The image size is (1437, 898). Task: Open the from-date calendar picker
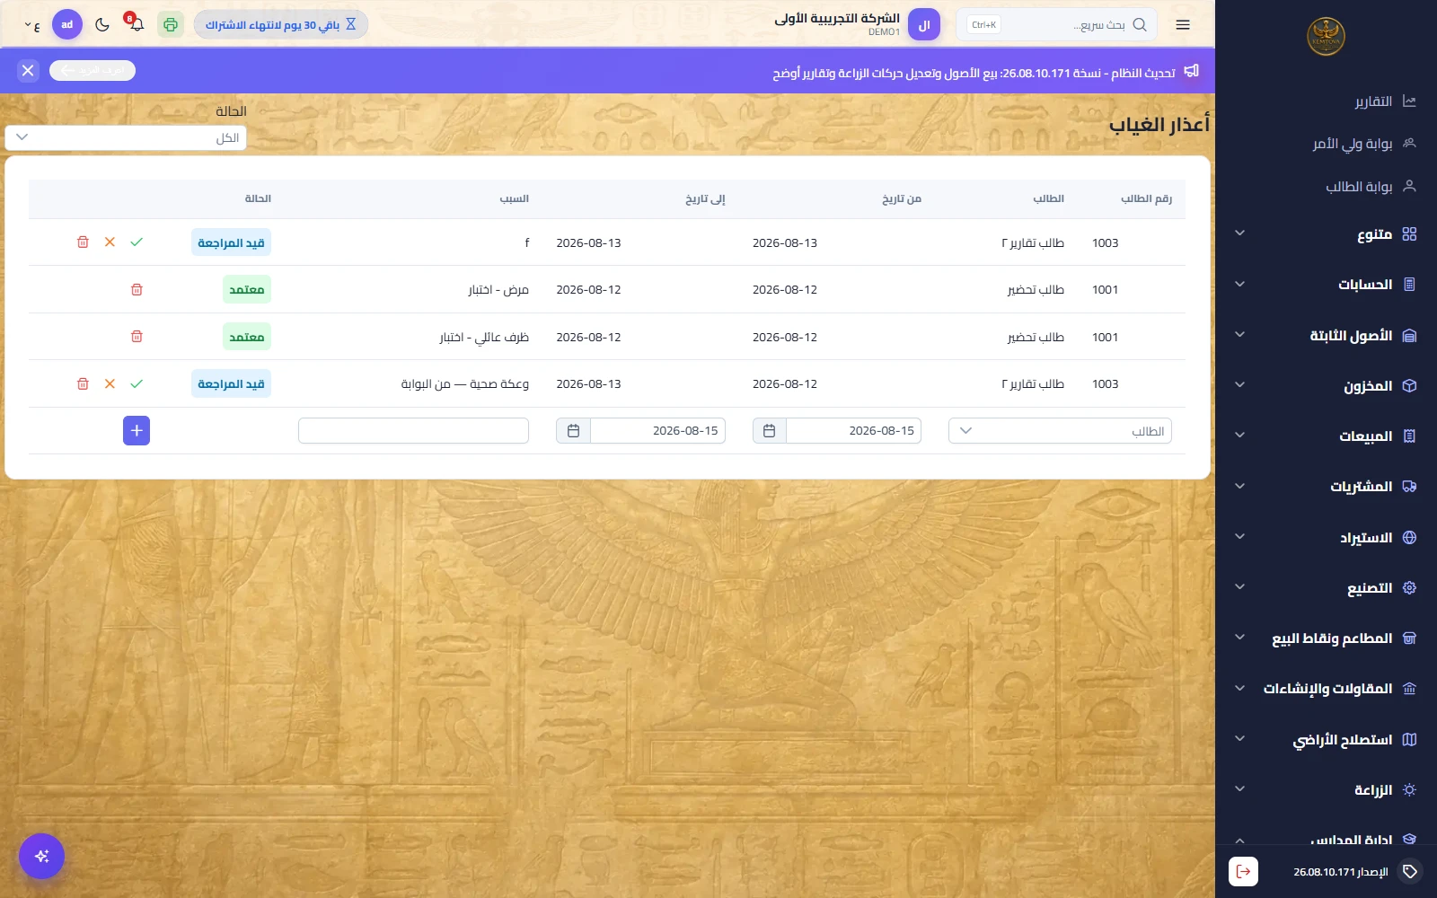point(769,430)
